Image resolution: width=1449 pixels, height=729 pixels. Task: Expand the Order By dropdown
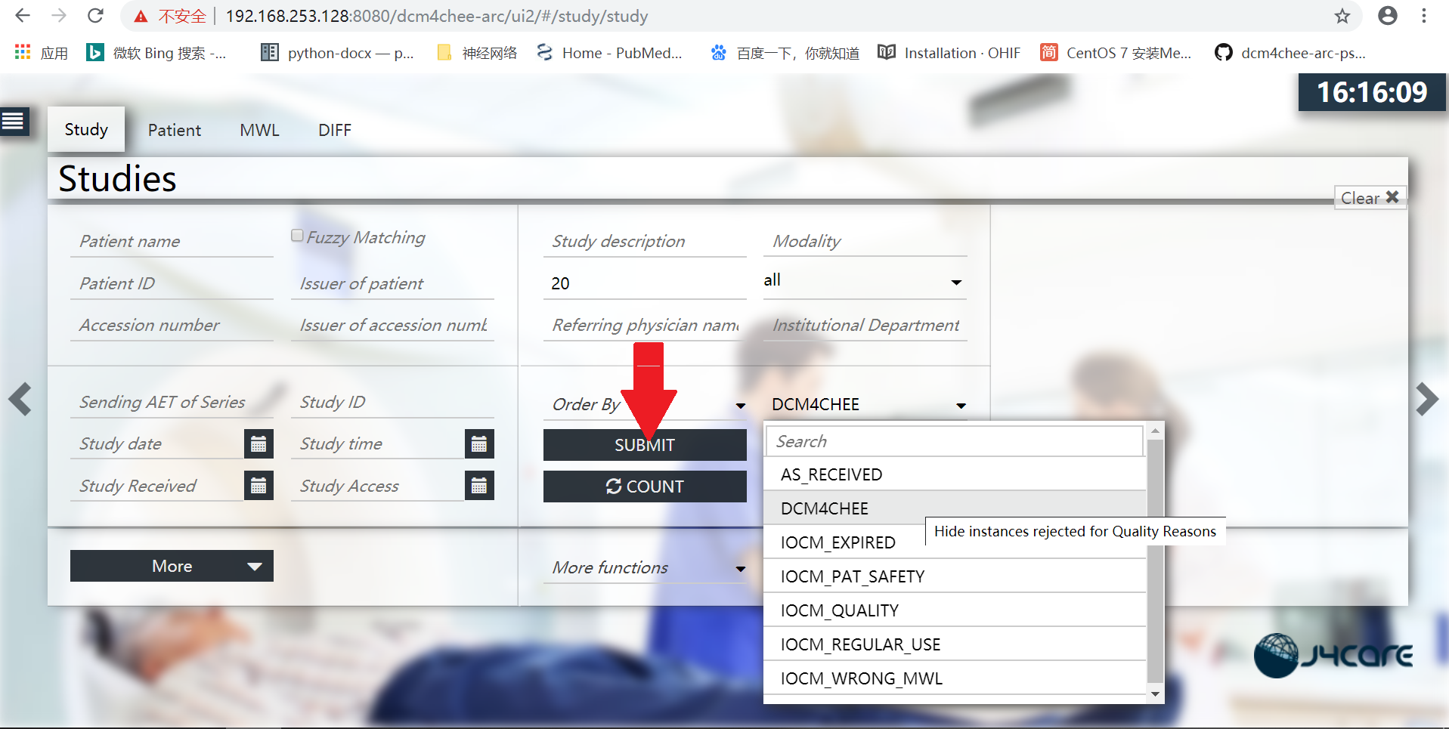[740, 405]
